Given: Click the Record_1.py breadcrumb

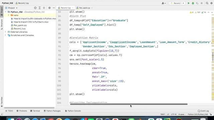Looking at the screenshot, I should tap(22, 3).
